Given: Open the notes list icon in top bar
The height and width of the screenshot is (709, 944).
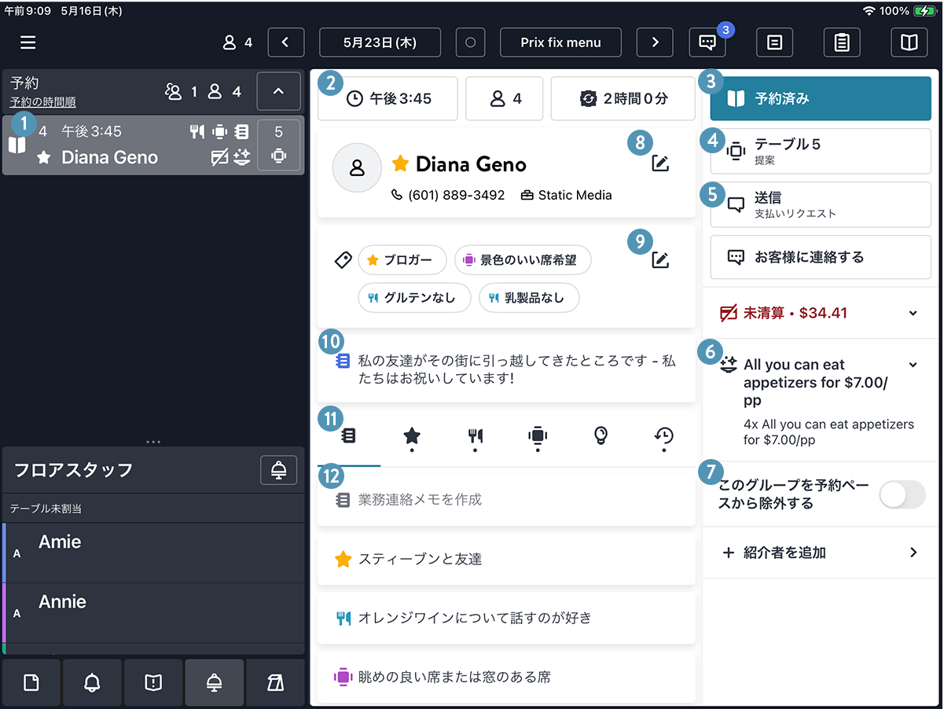Looking at the screenshot, I should (774, 42).
